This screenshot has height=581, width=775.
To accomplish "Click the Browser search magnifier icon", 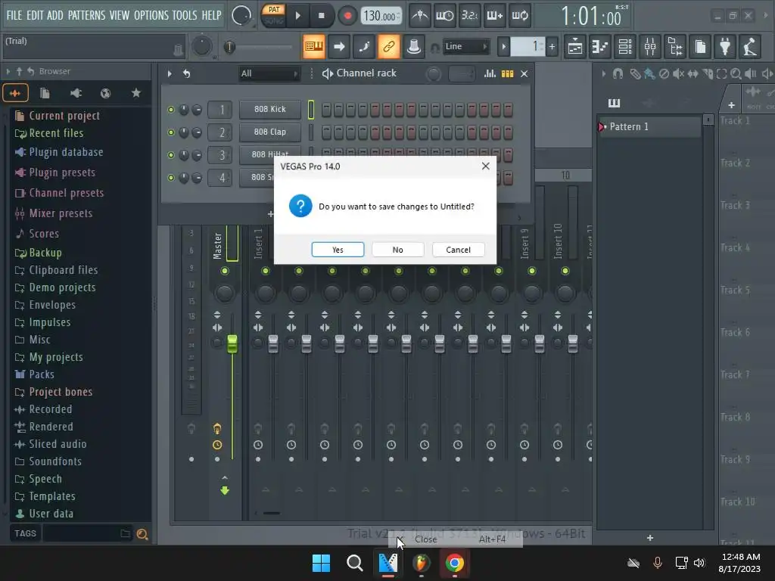I will [142, 533].
